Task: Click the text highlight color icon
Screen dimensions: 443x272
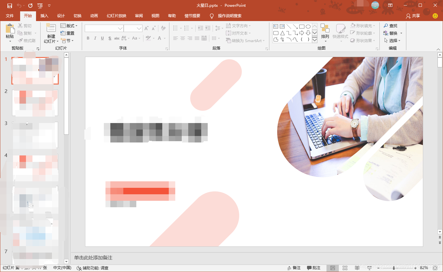Action: click(148, 38)
